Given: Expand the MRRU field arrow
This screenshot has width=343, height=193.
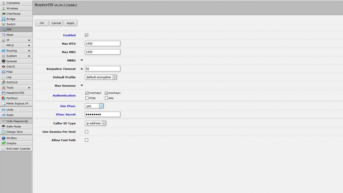Looking at the screenshot, I should point(82,60).
